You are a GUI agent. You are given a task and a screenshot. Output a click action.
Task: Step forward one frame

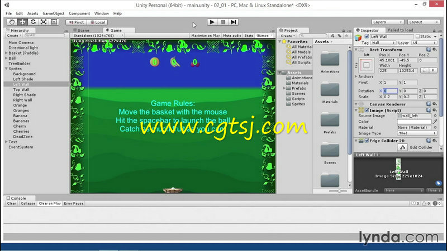234,22
